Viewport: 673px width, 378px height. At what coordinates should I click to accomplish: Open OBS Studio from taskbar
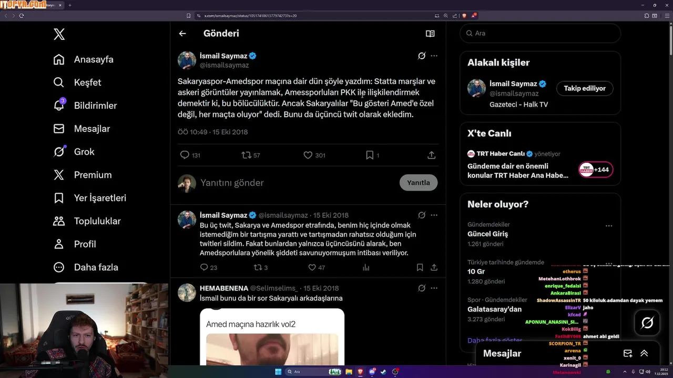point(395,372)
